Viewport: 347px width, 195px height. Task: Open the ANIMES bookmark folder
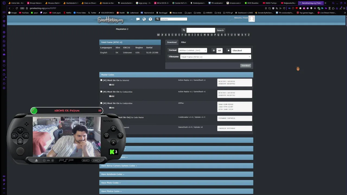tap(208, 13)
